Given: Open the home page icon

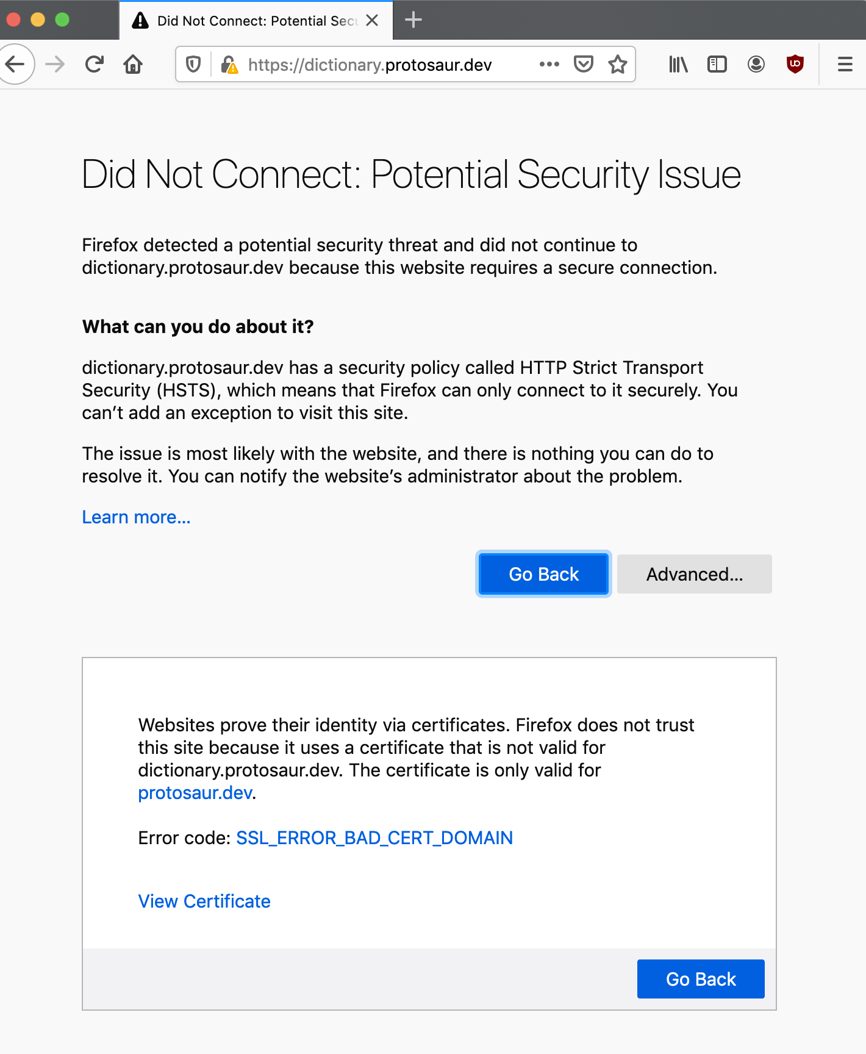Looking at the screenshot, I should 133,64.
